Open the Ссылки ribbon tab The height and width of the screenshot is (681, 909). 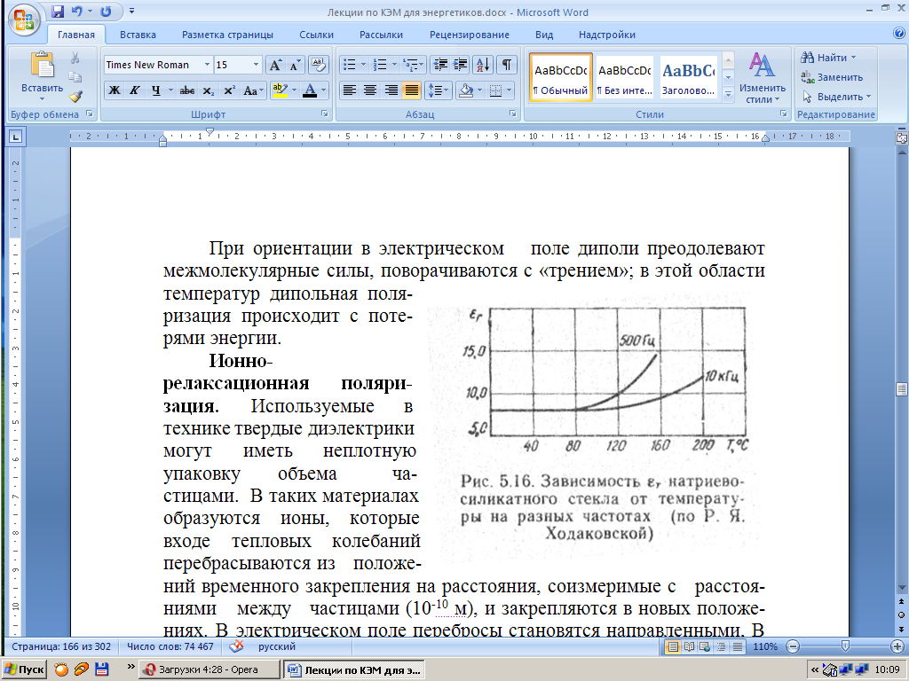tap(317, 35)
